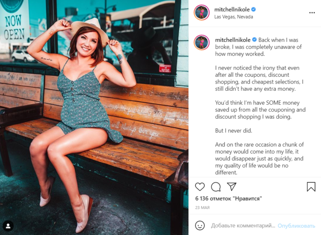
Task: Click the profile avatar beside the caption
Action: click(202, 42)
